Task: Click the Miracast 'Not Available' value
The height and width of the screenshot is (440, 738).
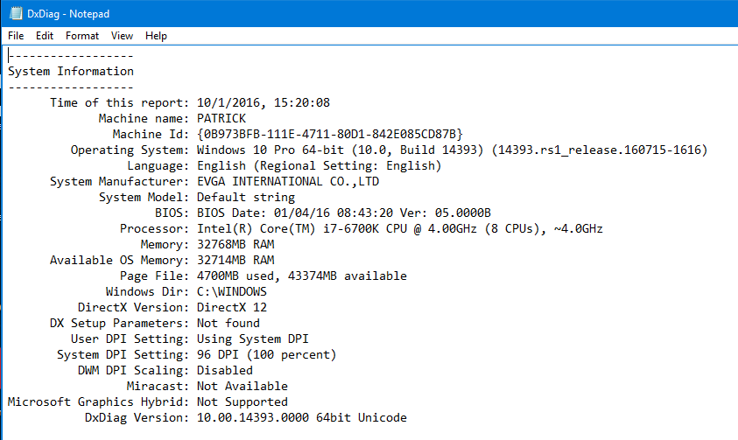Action: click(x=242, y=387)
